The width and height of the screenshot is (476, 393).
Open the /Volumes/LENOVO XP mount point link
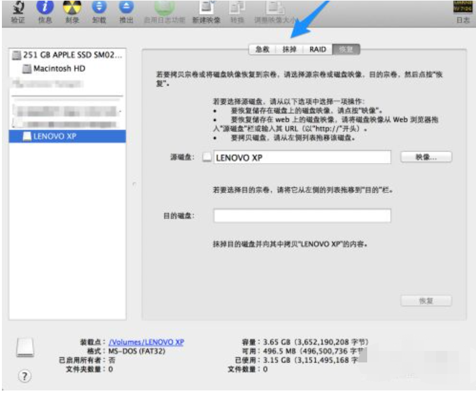[146, 342]
